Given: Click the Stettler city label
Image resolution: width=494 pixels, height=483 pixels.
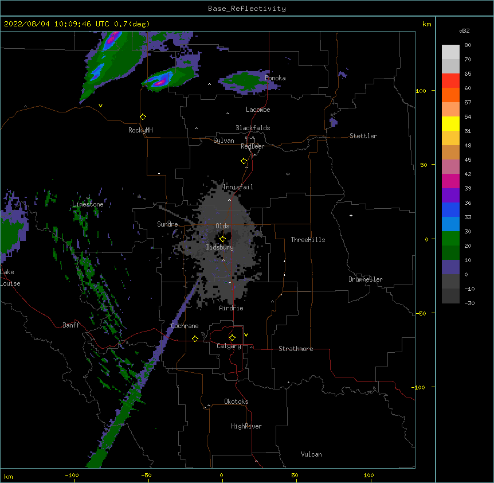Looking at the screenshot, I should click(363, 136).
